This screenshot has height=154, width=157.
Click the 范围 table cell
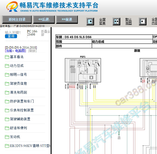74,42
